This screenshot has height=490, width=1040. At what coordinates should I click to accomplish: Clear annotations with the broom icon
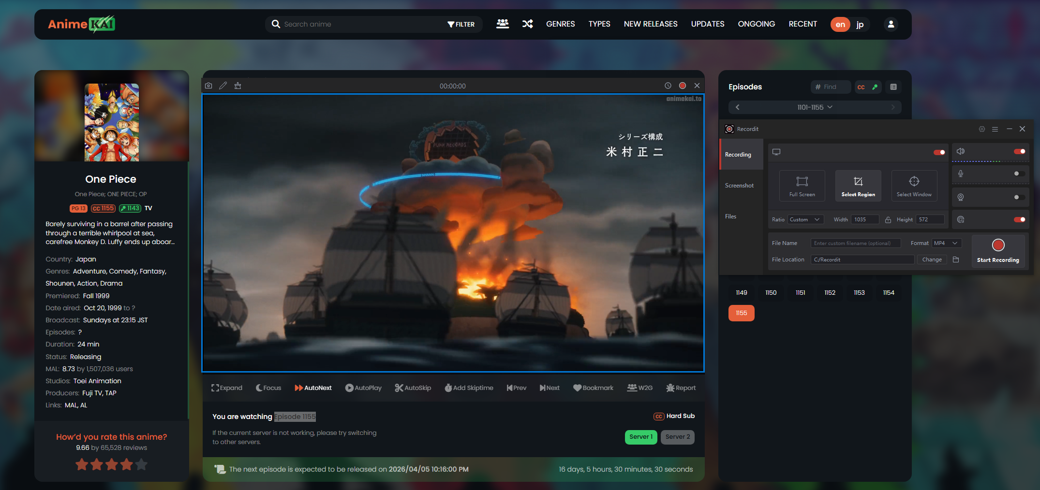coord(238,86)
